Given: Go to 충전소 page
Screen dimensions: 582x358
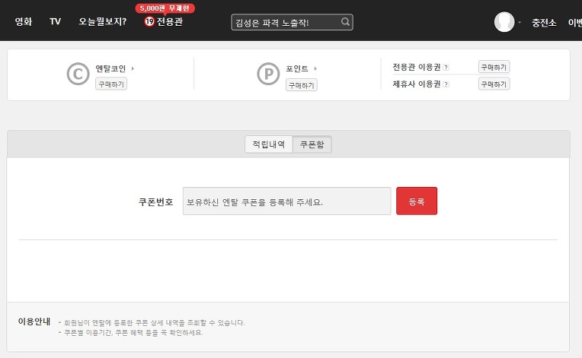Looking at the screenshot, I should click(544, 23).
